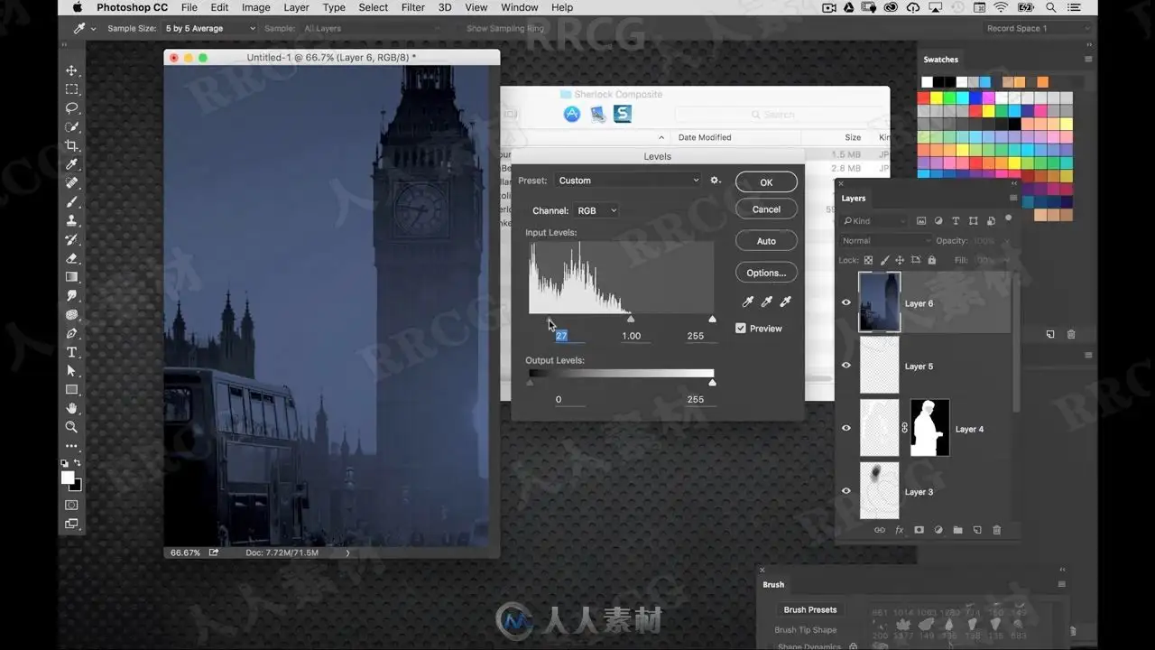Select the Smudge tool
Image resolution: width=1155 pixels, height=650 pixels.
point(71,296)
